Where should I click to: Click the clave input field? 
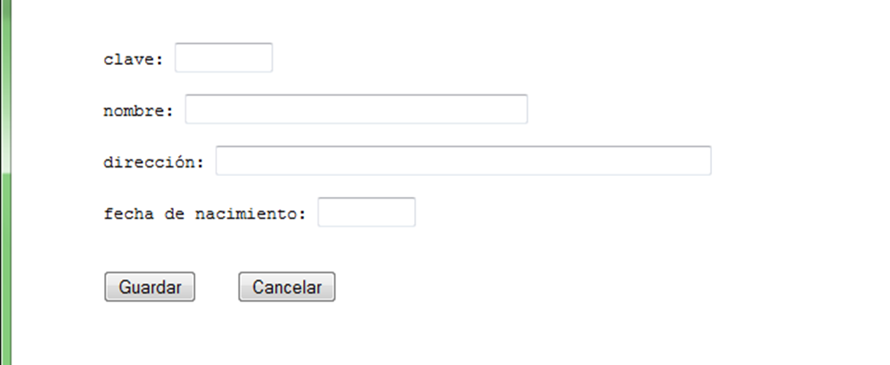pyautogui.click(x=223, y=58)
